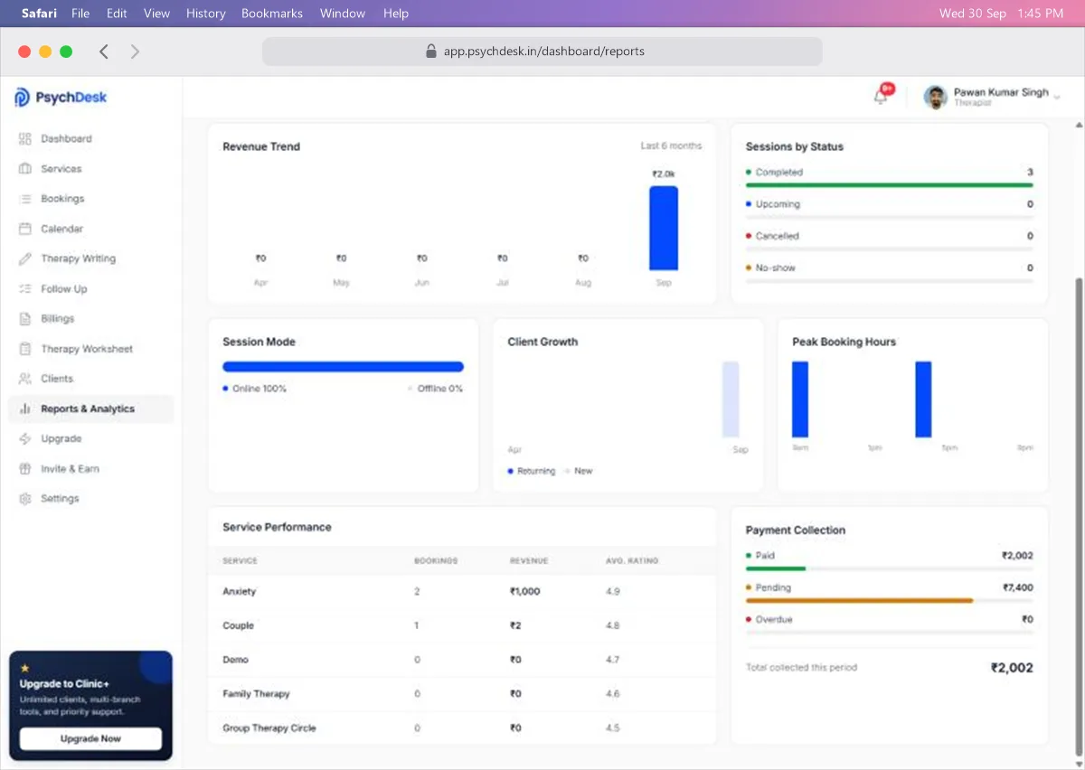Open Safari Bookmarks menu

click(x=272, y=14)
